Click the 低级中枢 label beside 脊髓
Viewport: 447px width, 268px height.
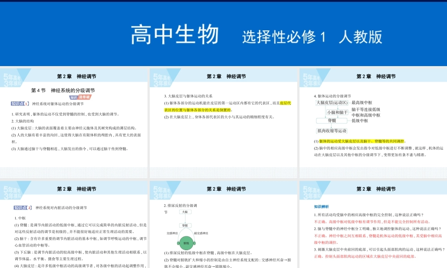pos(360,121)
